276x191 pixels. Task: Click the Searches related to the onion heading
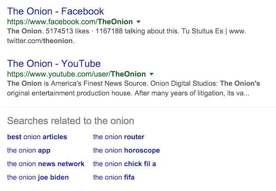point(70,121)
